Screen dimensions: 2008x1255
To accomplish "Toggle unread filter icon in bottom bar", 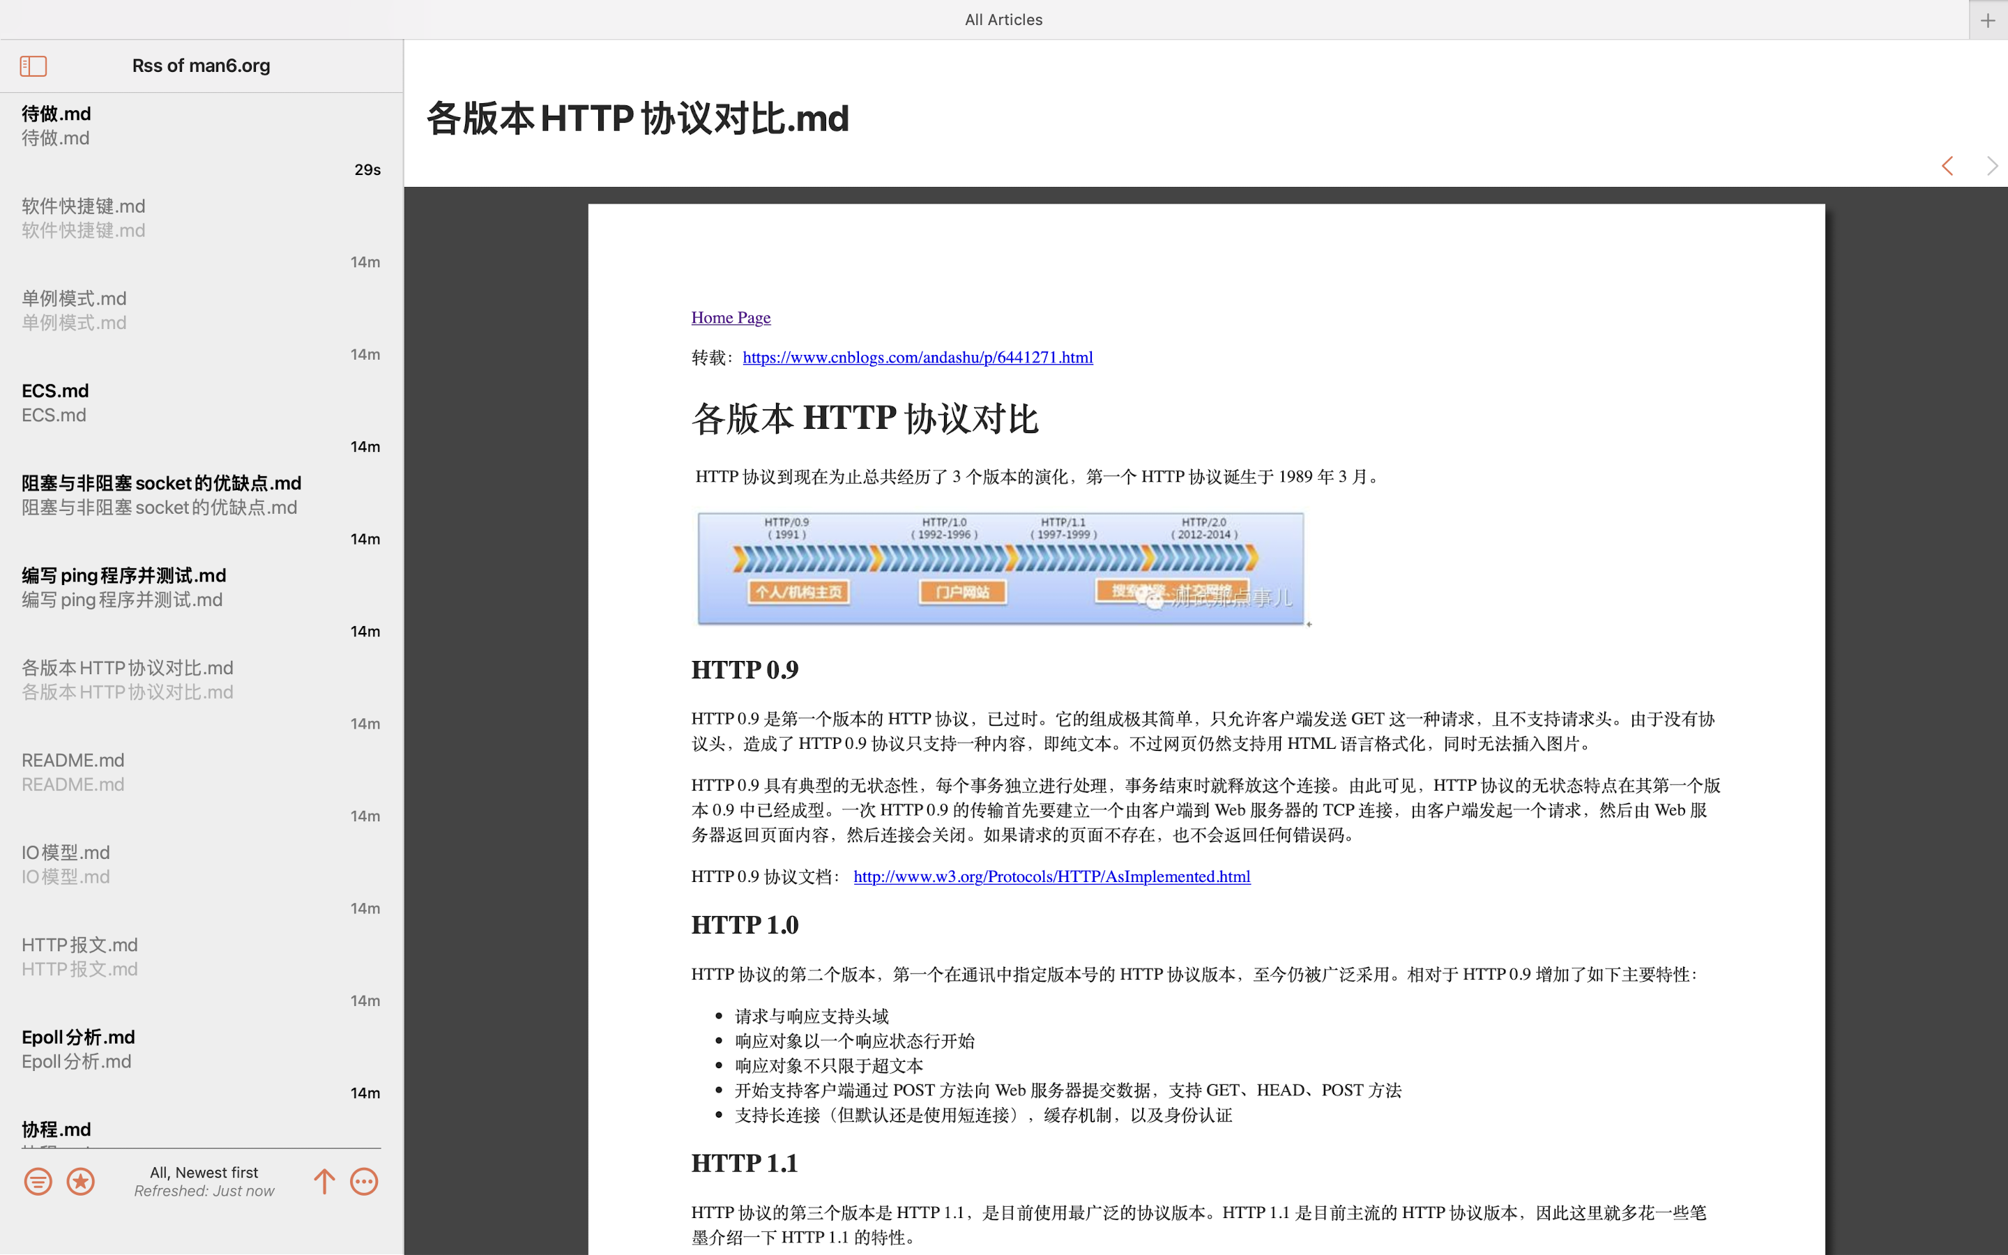I will pos(38,1181).
